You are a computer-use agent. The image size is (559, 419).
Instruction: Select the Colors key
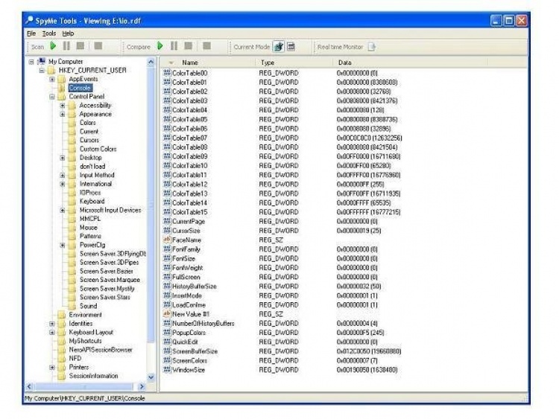[x=88, y=123]
